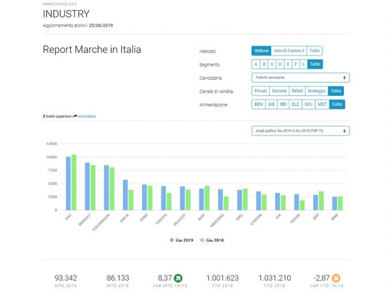The image size is (387, 290).
Task: Toggle the Giu 2019 legend blue dot
Action: (x=172, y=240)
